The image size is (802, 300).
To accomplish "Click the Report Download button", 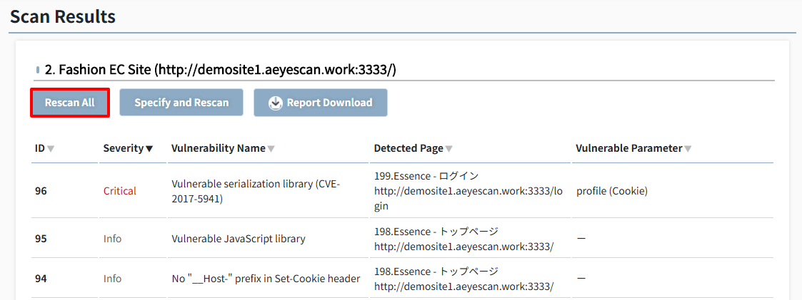I will [321, 103].
